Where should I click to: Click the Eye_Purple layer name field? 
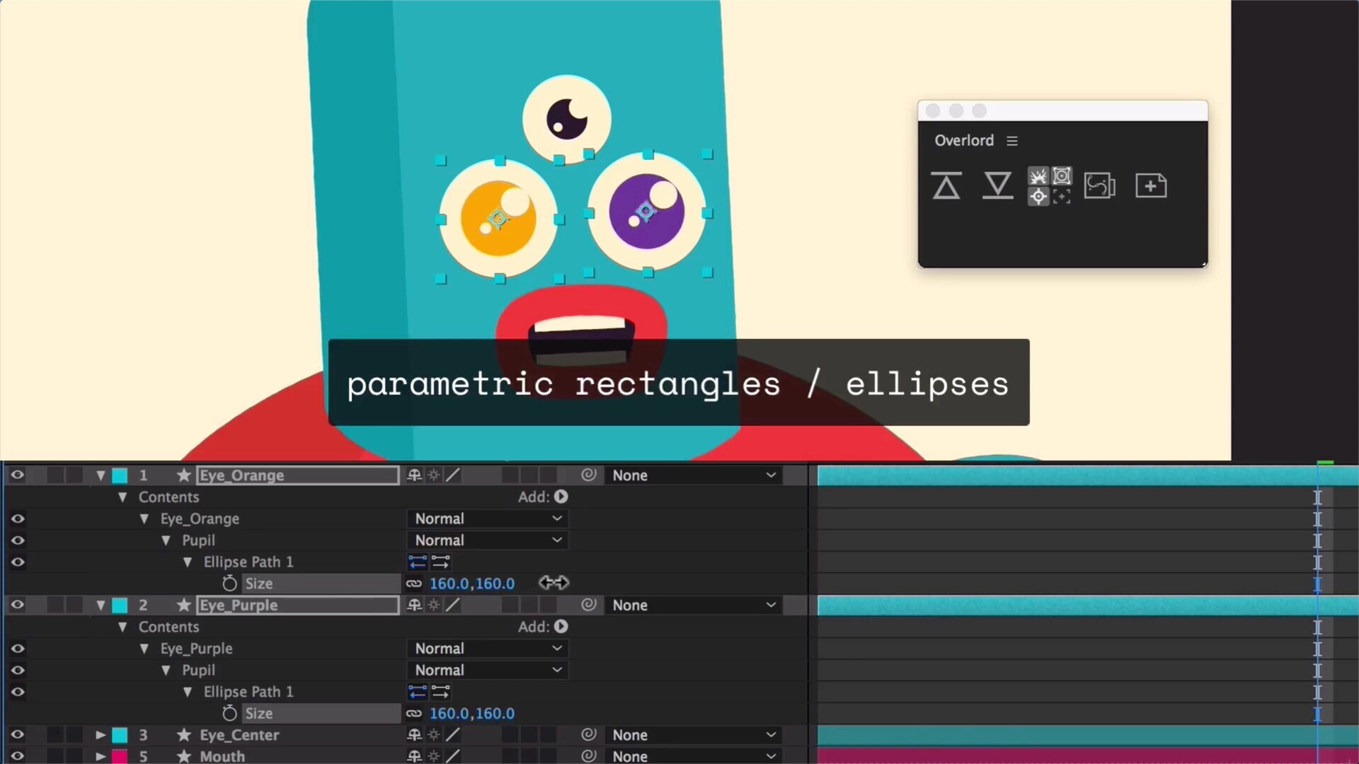click(298, 605)
